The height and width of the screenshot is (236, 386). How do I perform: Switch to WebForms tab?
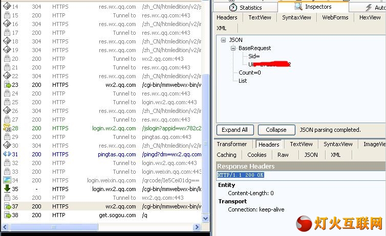point(335,17)
